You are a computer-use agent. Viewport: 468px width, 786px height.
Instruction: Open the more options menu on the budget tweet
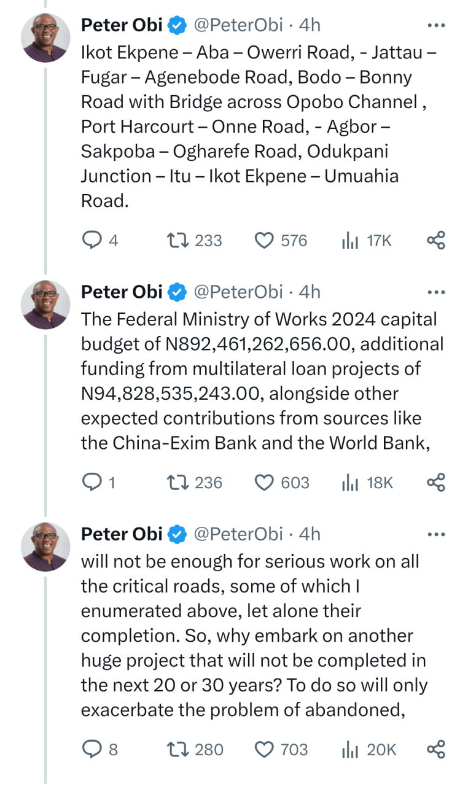pyautogui.click(x=436, y=292)
